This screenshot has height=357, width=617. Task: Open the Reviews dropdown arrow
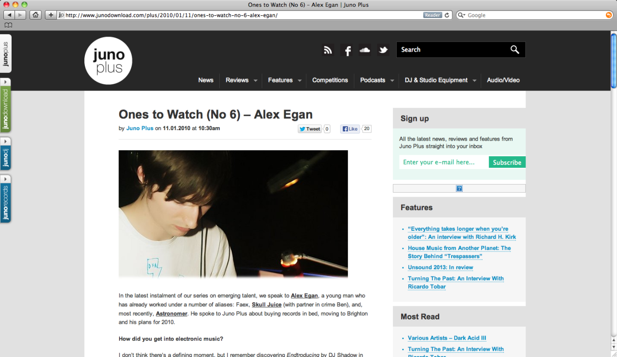[x=255, y=80]
